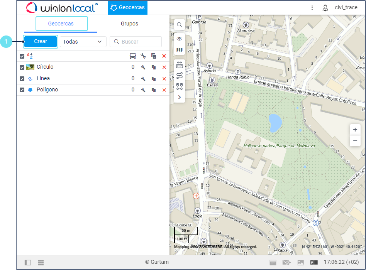Sort geofences alphabetically A-Z
This screenshot has height=270, width=366.
tap(30, 56)
